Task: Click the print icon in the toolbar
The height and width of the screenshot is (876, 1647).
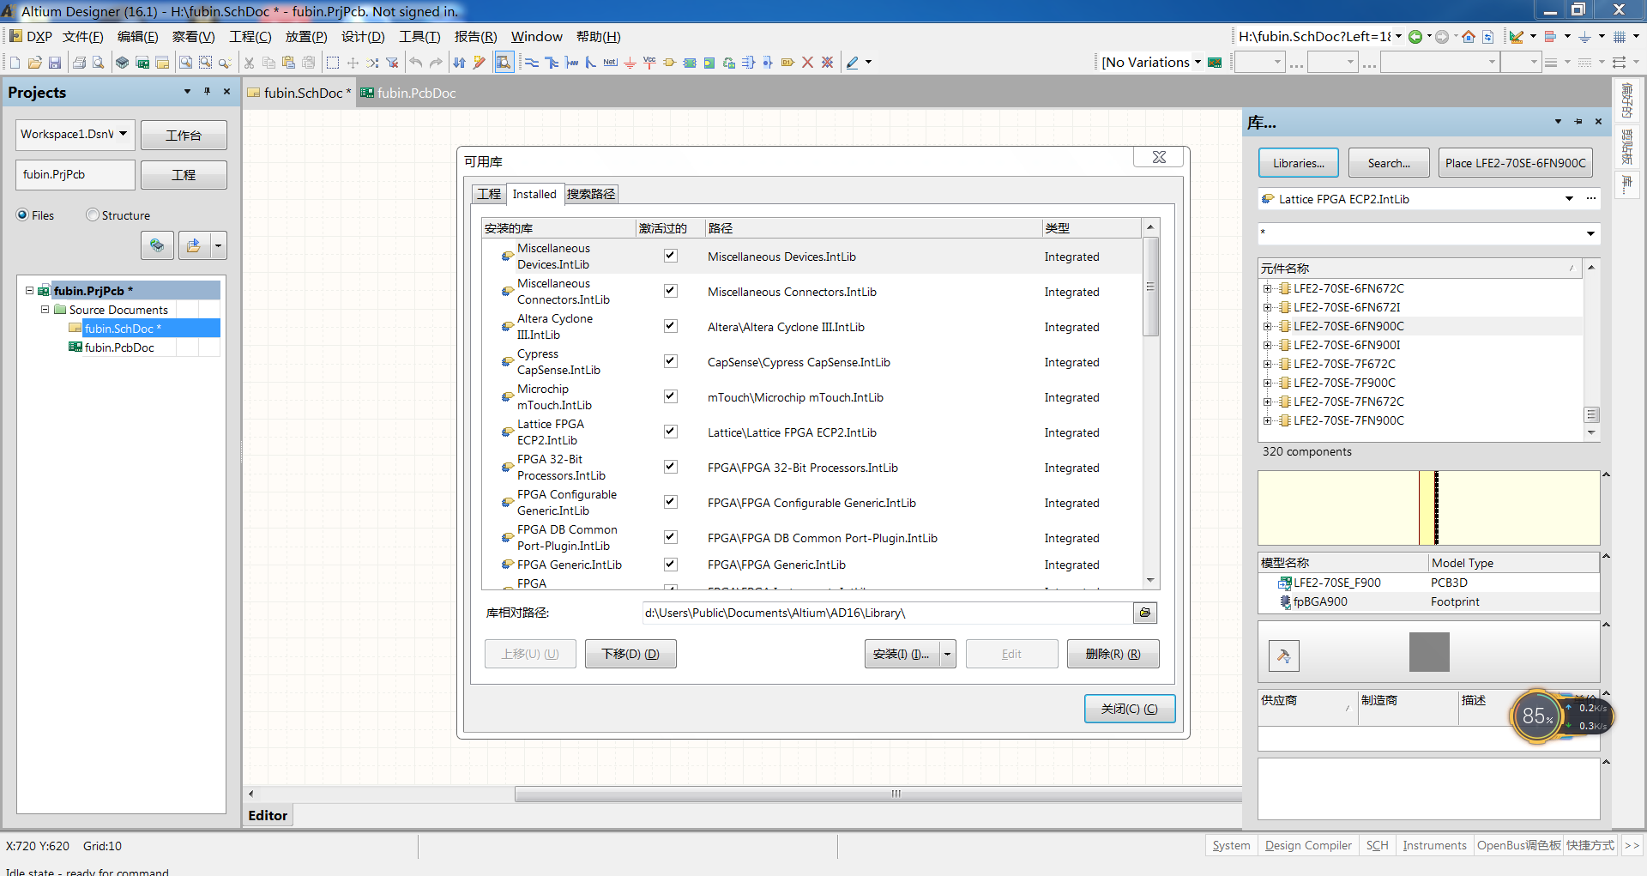Action: coord(79,63)
